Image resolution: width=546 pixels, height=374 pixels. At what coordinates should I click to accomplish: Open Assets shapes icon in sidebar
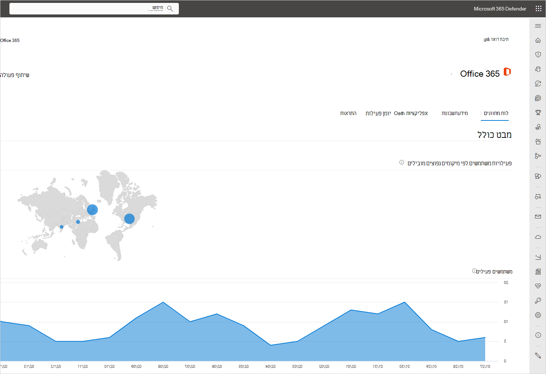(x=538, y=176)
